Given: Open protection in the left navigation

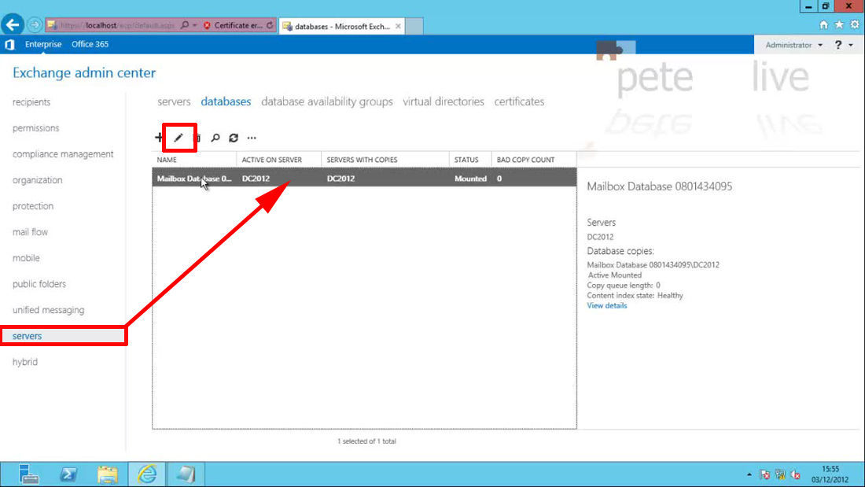Looking at the screenshot, I should tap(33, 206).
